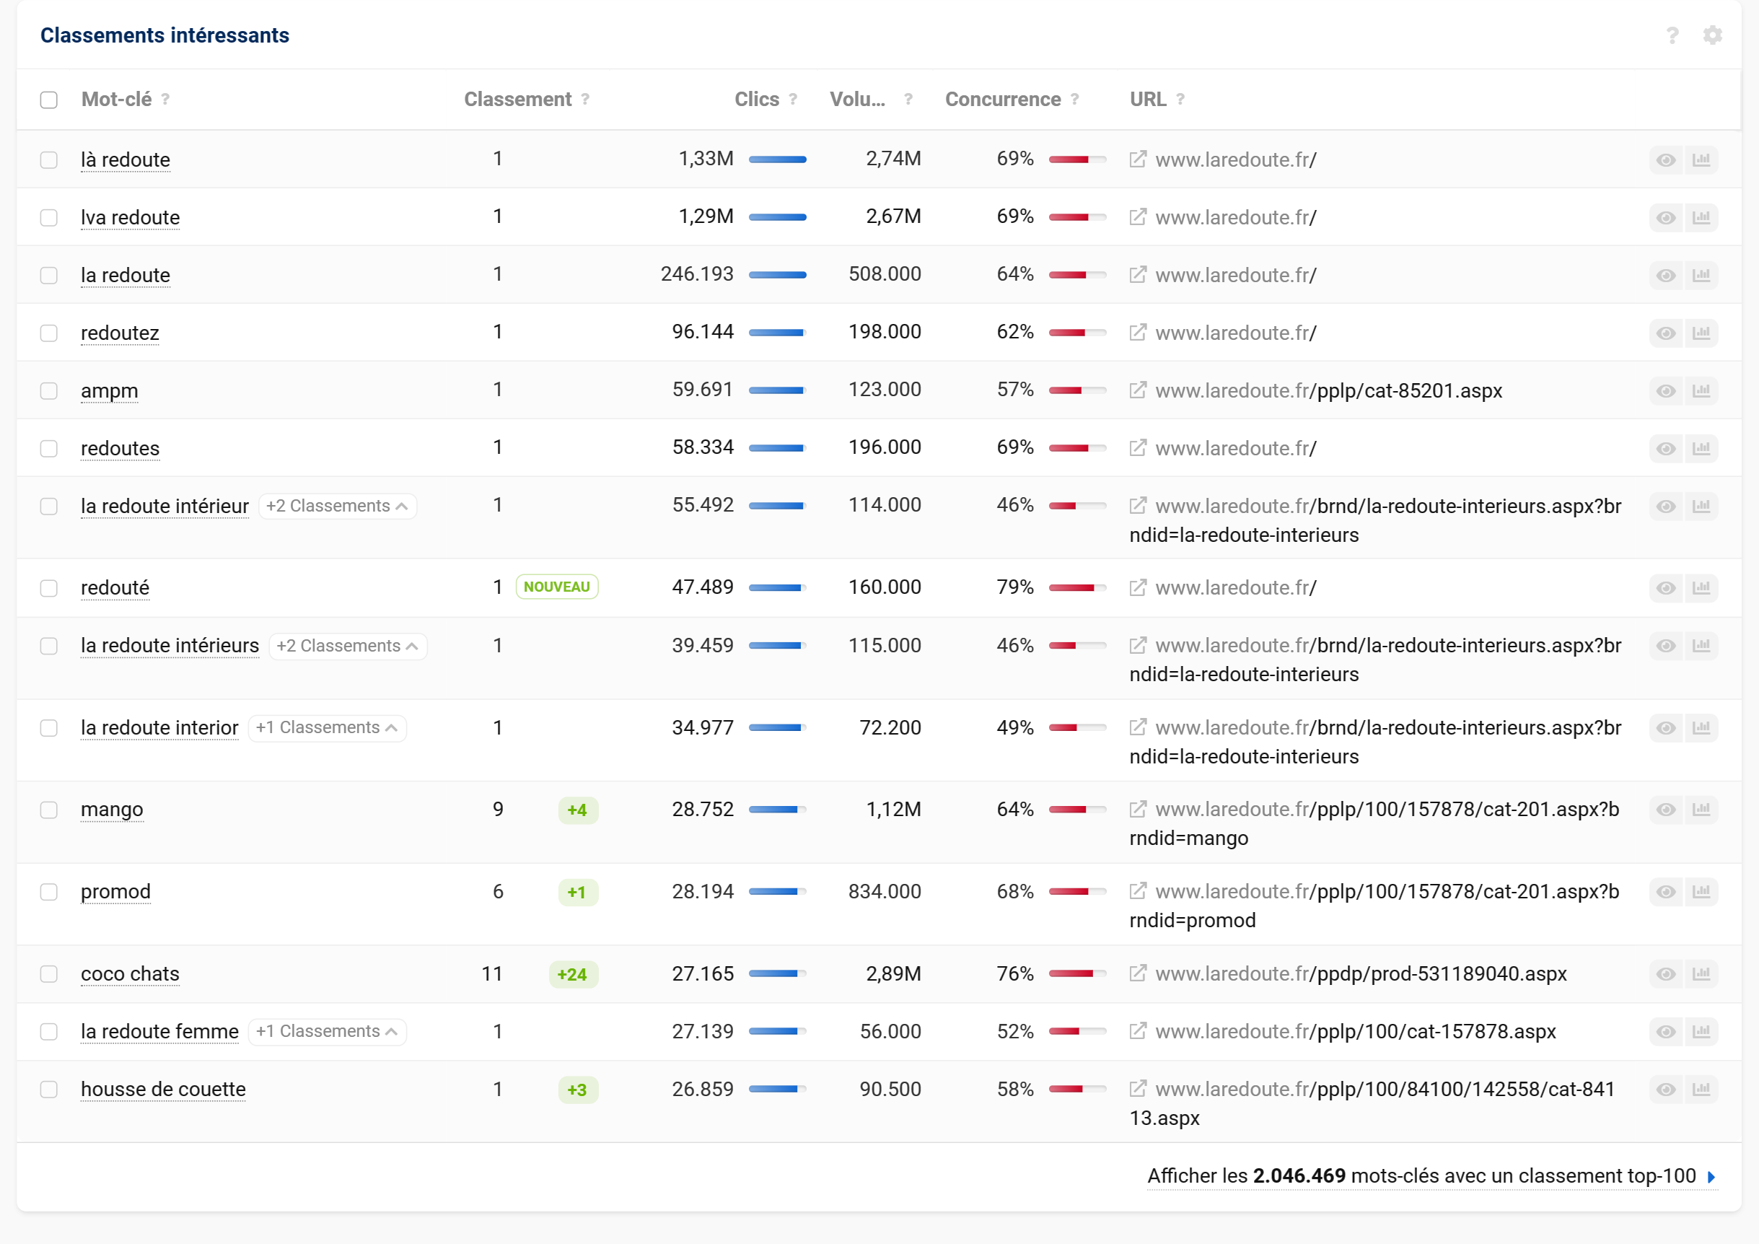Open external link icon for 'mango' URL

click(1138, 809)
